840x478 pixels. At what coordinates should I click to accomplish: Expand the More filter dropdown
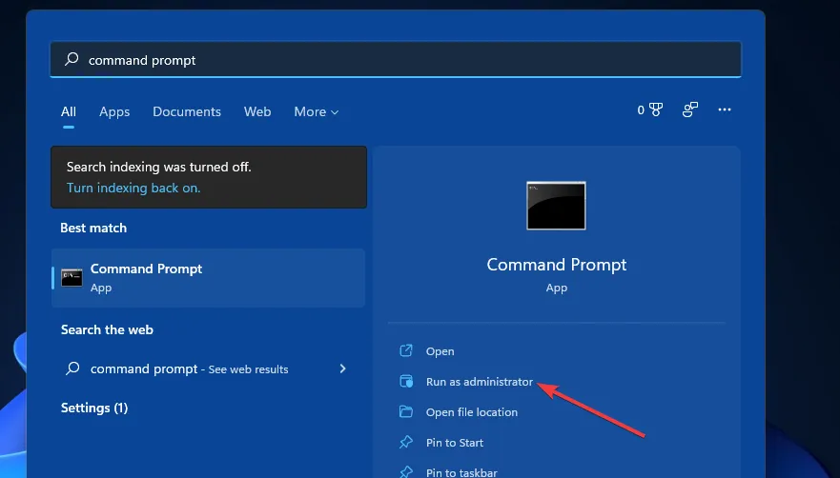pyautogui.click(x=316, y=111)
